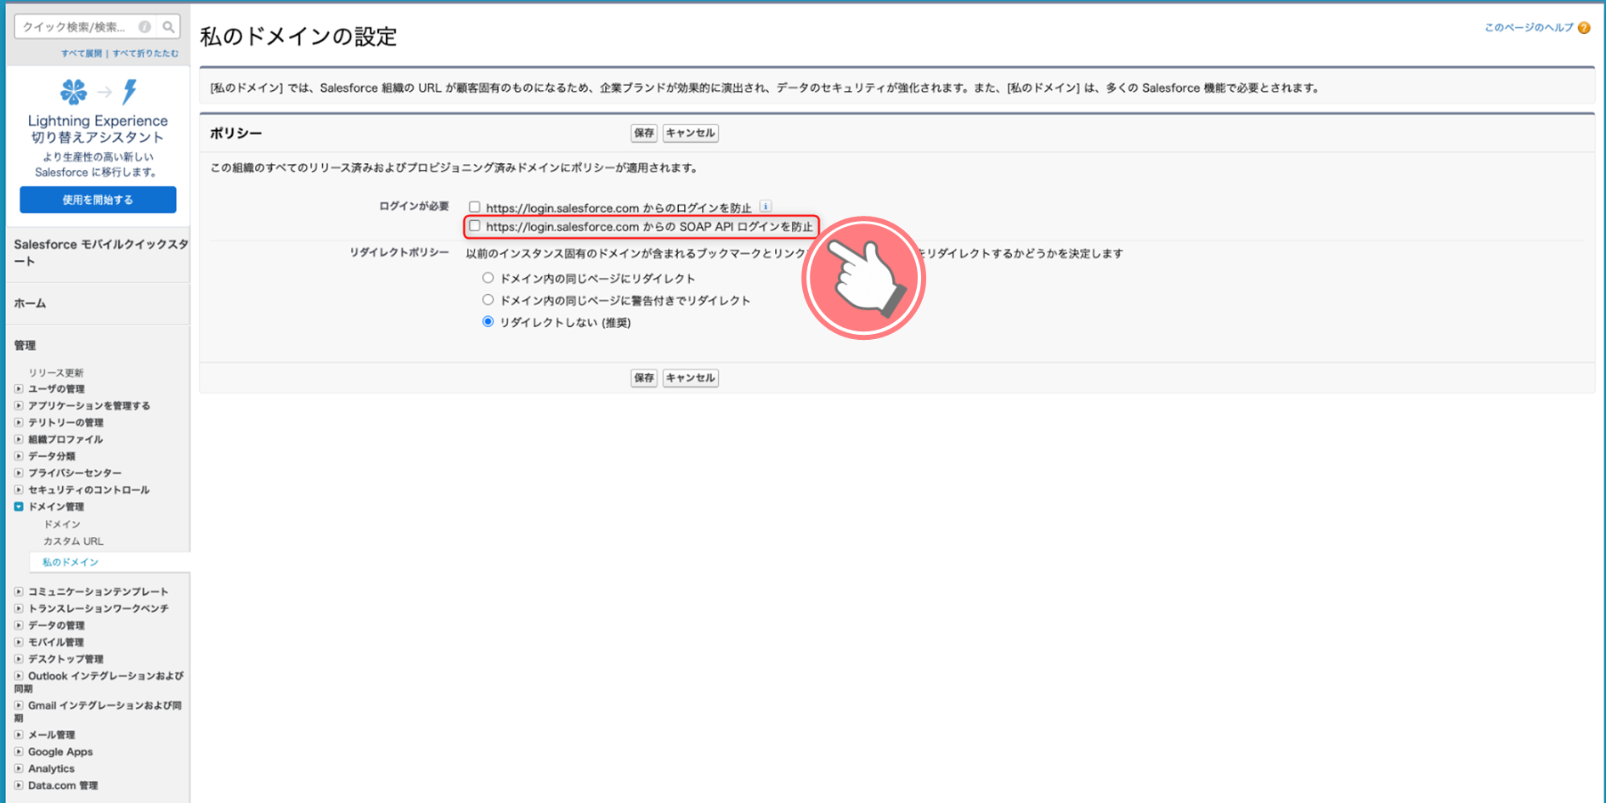
Task: Click bottom キャンセル button
Action: [690, 378]
